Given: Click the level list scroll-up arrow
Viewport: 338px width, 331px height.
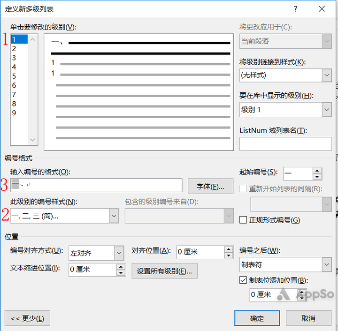Looking at the screenshot, I should point(32,39).
